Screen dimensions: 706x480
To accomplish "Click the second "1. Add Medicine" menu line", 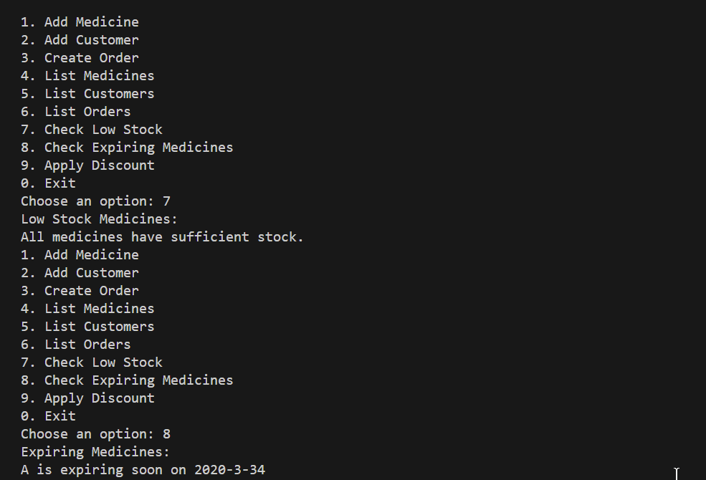I will pyautogui.click(x=80, y=255).
